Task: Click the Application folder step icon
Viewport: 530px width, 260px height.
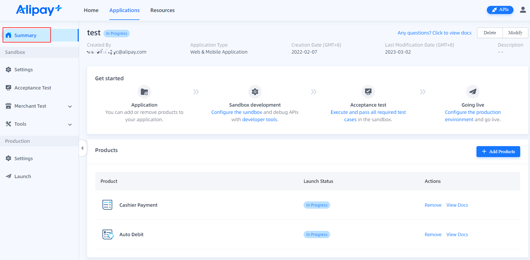Action: click(x=144, y=92)
